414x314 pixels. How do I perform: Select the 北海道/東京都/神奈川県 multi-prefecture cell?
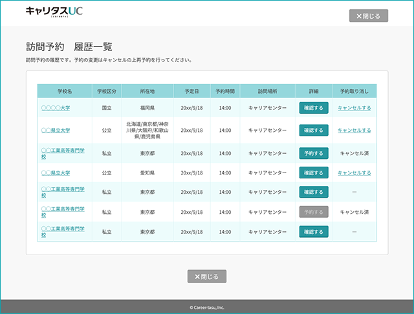pyautogui.click(x=147, y=131)
